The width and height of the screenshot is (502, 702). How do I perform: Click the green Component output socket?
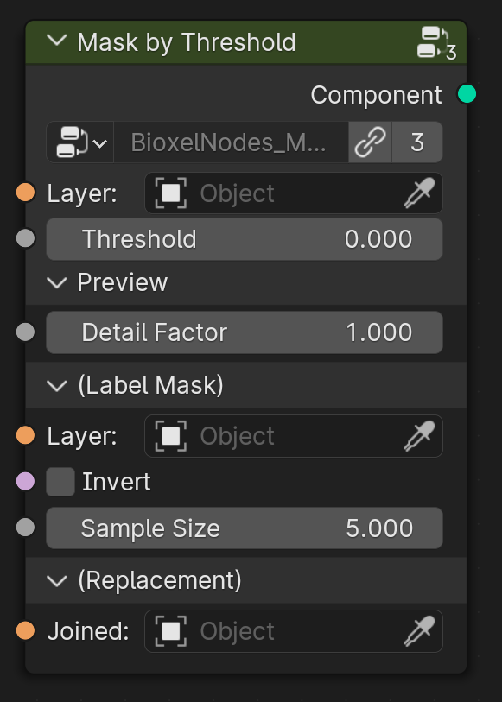[x=467, y=94]
